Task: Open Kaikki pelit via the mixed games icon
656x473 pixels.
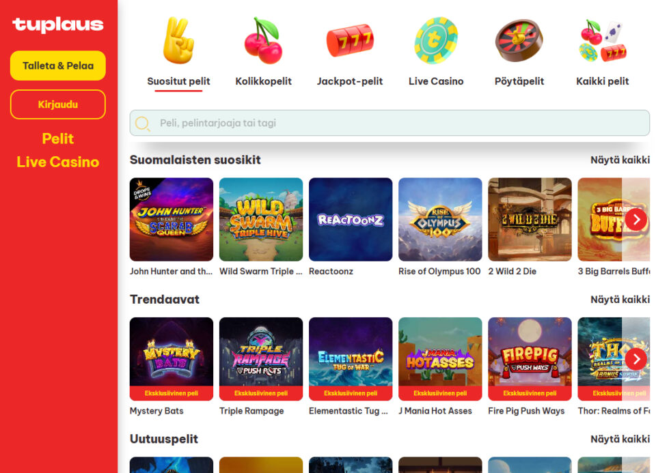Action: (603, 40)
